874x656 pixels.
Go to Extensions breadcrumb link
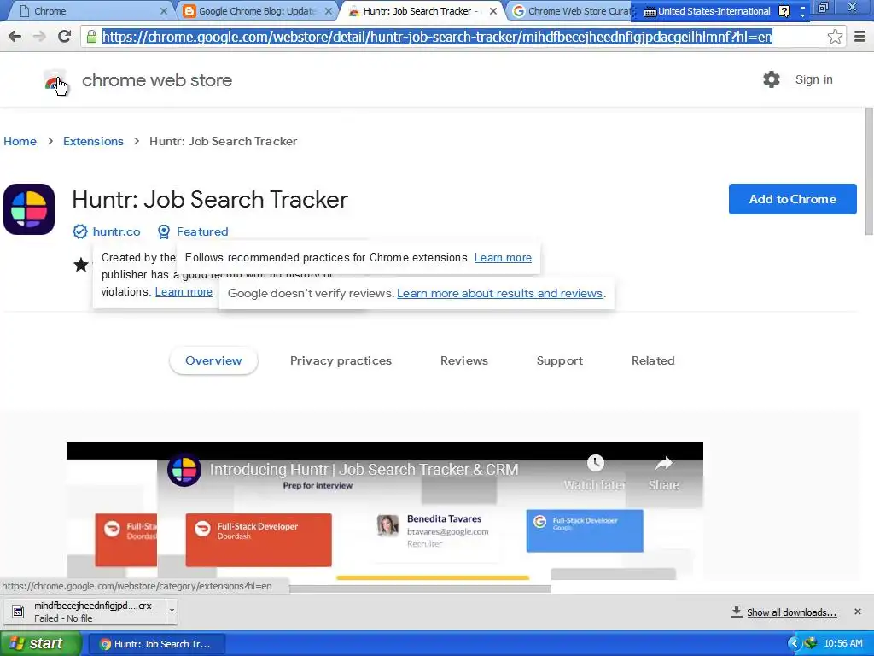point(93,141)
